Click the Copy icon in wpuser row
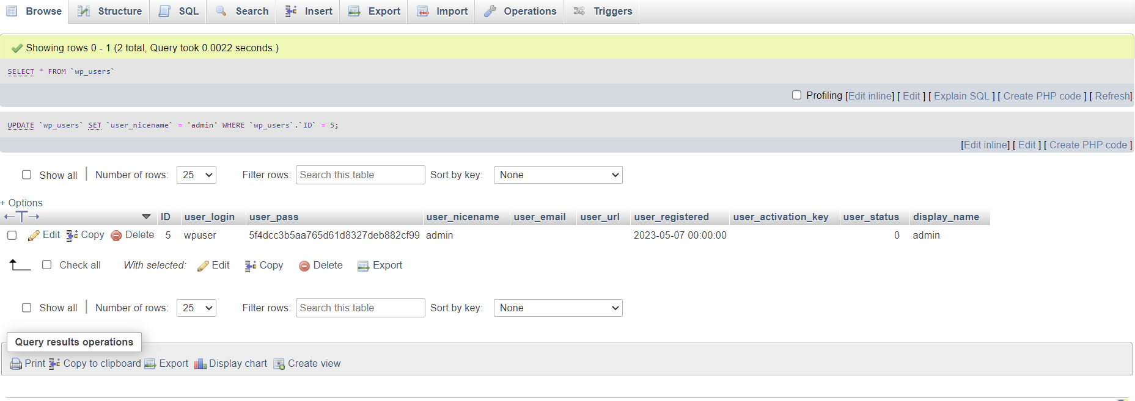 tap(72, 236)
